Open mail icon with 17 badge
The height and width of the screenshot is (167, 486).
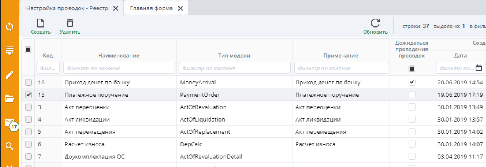coord(10,122)
